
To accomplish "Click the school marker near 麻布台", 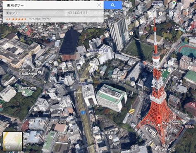I will coord(97,67).
